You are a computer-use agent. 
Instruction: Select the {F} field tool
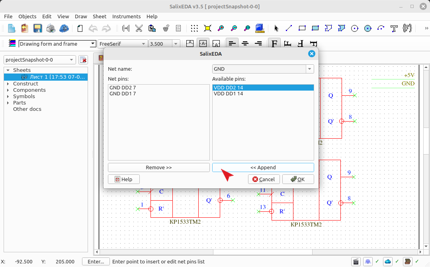pyautogui.click(x=407, y=28)
